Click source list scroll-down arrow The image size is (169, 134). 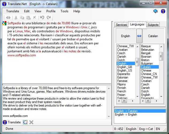coord(137,97)
